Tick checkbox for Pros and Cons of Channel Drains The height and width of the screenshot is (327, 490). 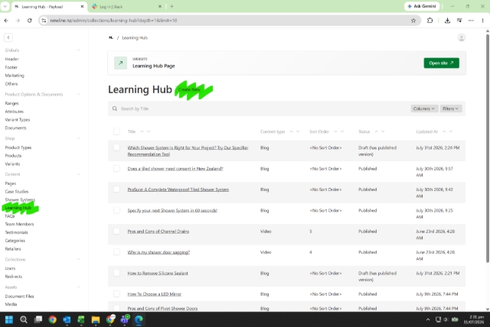(x=116, y=231)
